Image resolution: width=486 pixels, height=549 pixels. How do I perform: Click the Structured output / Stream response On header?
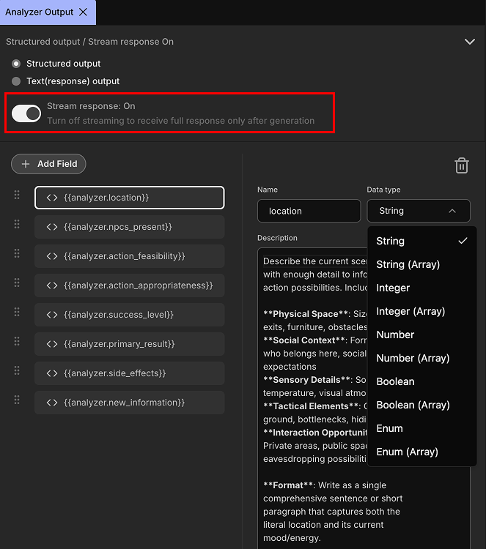pyautogui.click(x=89, y=42)
